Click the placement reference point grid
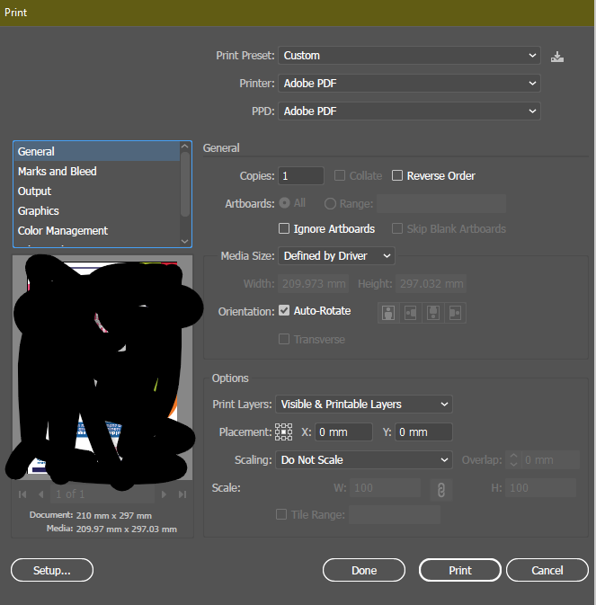This screenshot has width=596, height=605. (x=283, y=432)
